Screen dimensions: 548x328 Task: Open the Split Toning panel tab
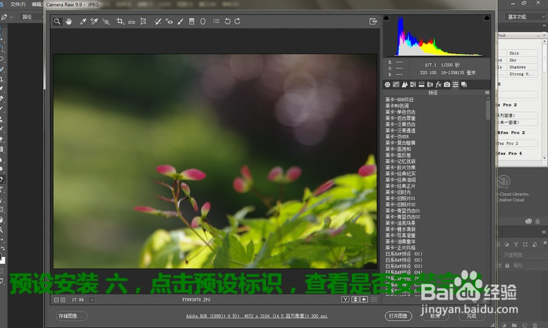(x=421, y=84)
